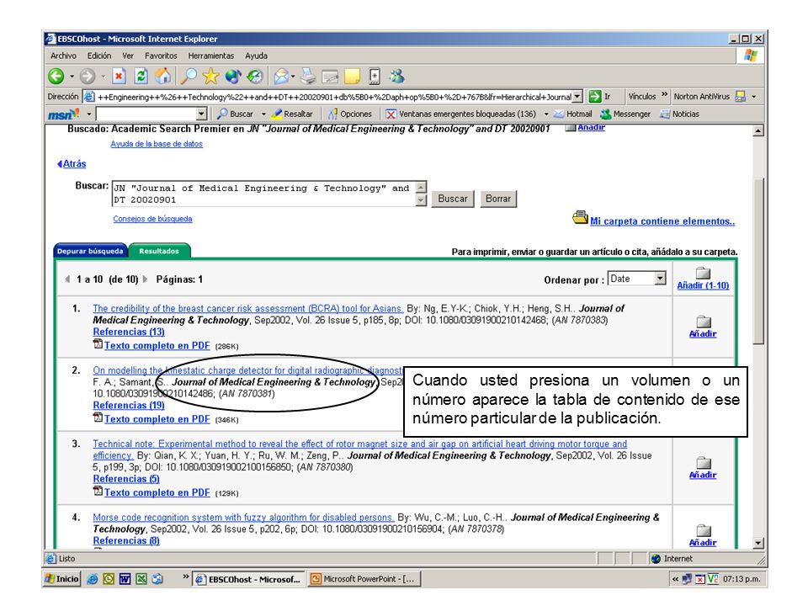The width and height of the screenshot is (808, 606).
Task: Print the page with the printer icon
Action: pyautogui.click(x=308, y=77)
